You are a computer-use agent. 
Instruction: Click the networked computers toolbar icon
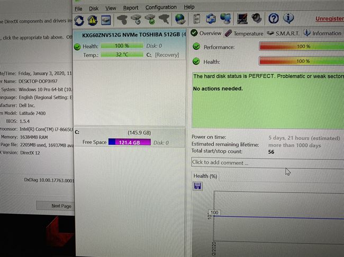pos(225,18)
